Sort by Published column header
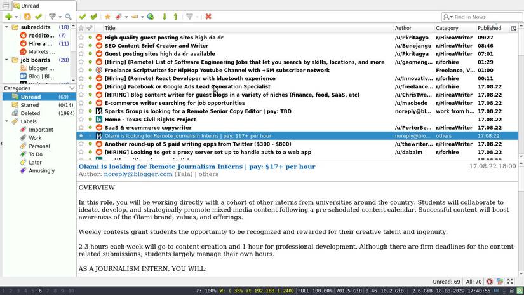Viewport: 524px width, 295px height. click(x=489, y=28)
